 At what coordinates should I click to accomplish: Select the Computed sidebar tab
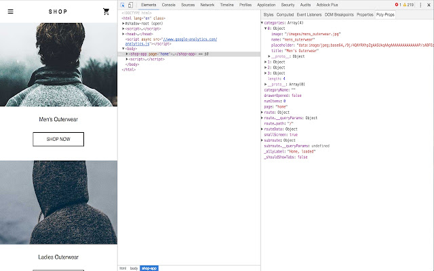pos(285,15)
